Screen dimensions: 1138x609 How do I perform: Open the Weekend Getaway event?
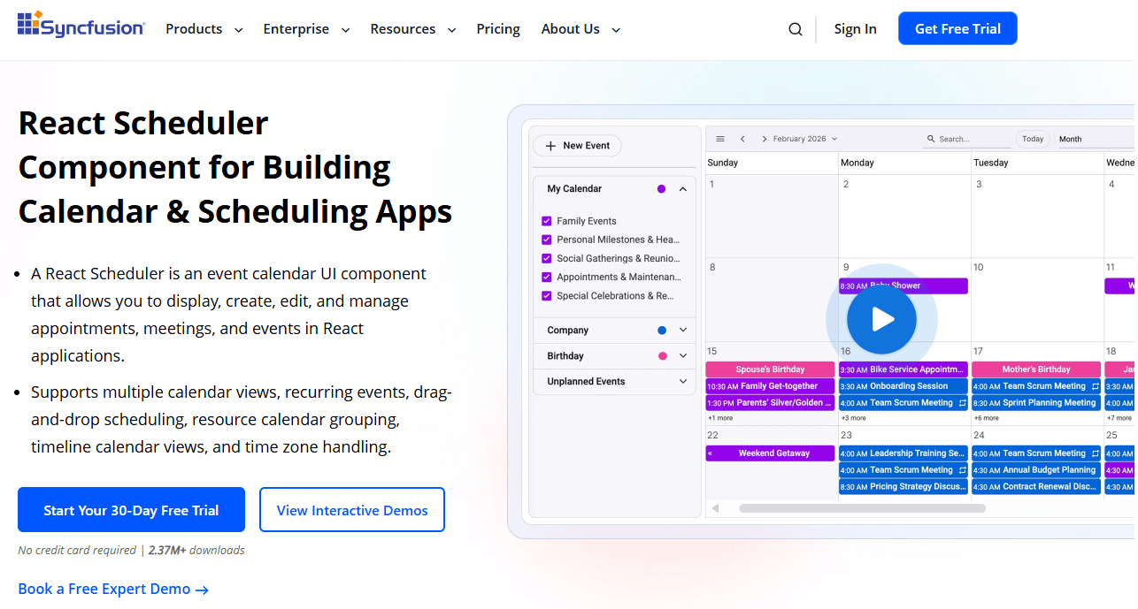coord(770,453)
